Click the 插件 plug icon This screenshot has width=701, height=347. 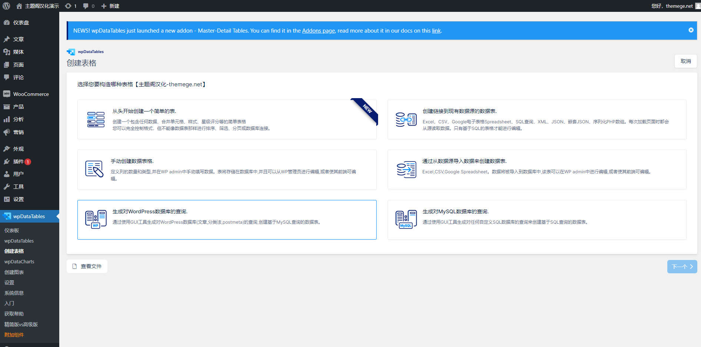[7, 161]
